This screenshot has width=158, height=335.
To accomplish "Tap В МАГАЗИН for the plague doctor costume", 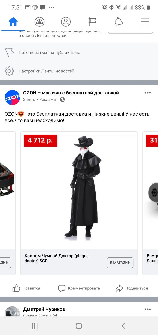I will 120,263.
